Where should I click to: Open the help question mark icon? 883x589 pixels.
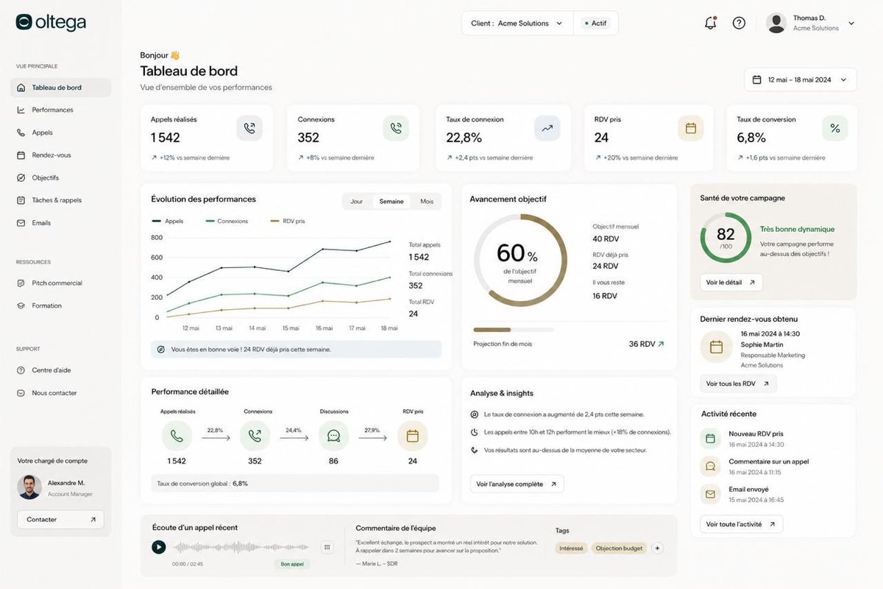739,23
